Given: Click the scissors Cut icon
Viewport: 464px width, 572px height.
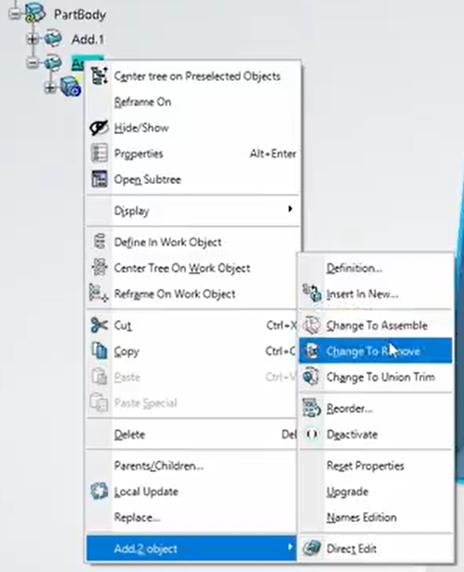Looking at the screenshot, I should (99, 325).
